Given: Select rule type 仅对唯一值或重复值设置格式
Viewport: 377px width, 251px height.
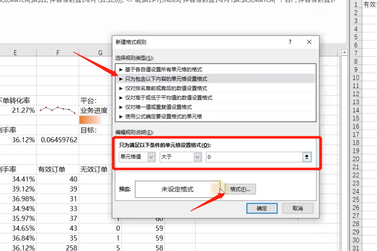Looking at the screenshot, I should point(215,107).
